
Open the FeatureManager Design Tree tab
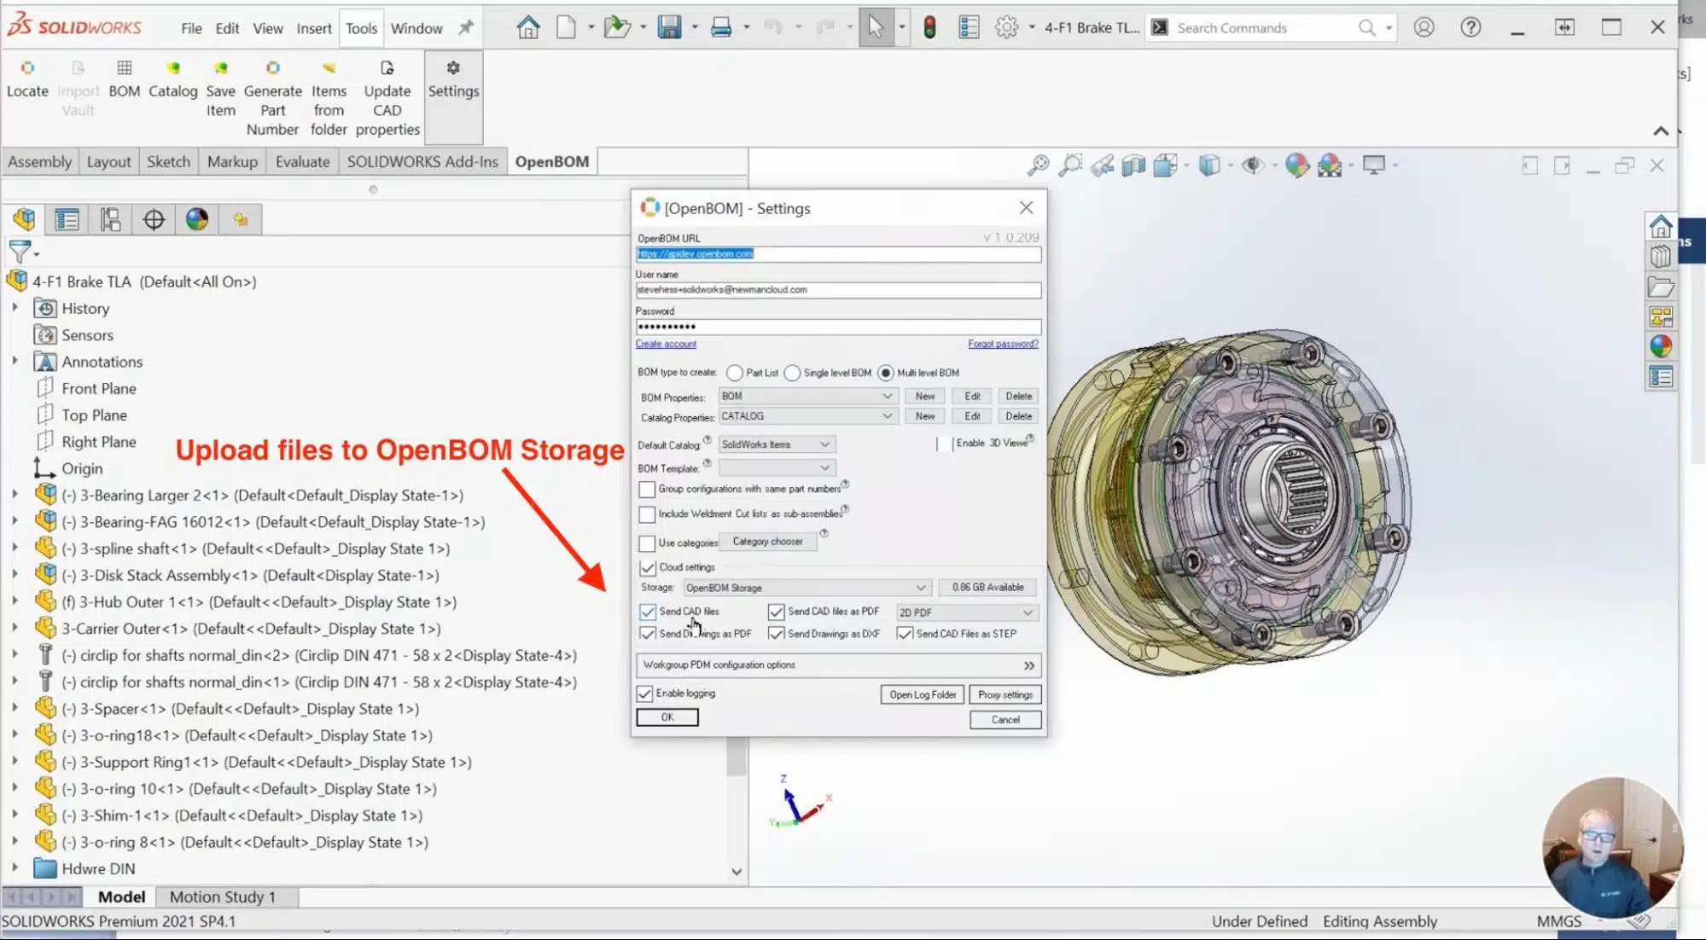click(x=24, y=220)
